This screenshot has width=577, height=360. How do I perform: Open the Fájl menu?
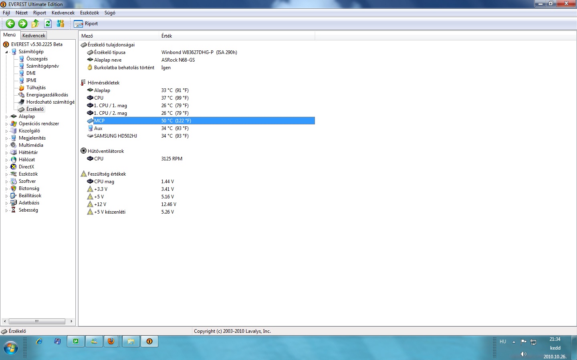(x=6, y=13)
